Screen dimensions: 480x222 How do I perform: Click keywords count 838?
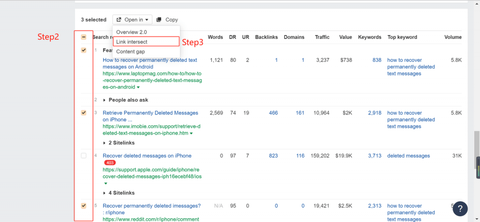(377, 60)
